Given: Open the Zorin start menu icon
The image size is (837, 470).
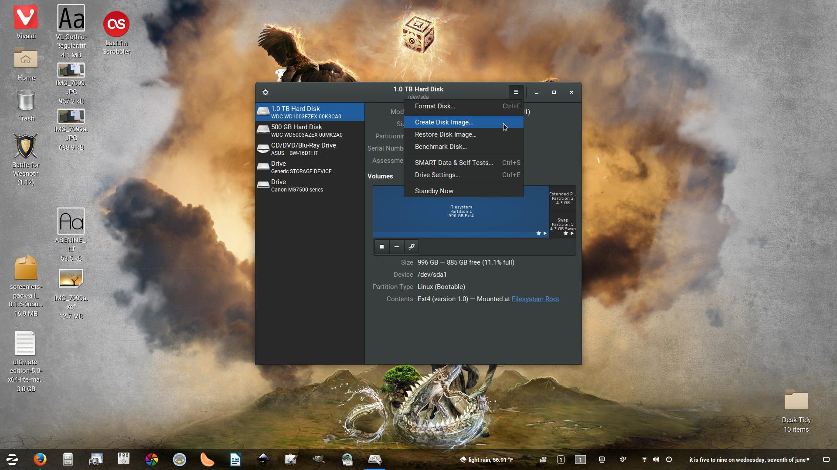Looking at the screenshot, I should (12, 460).
